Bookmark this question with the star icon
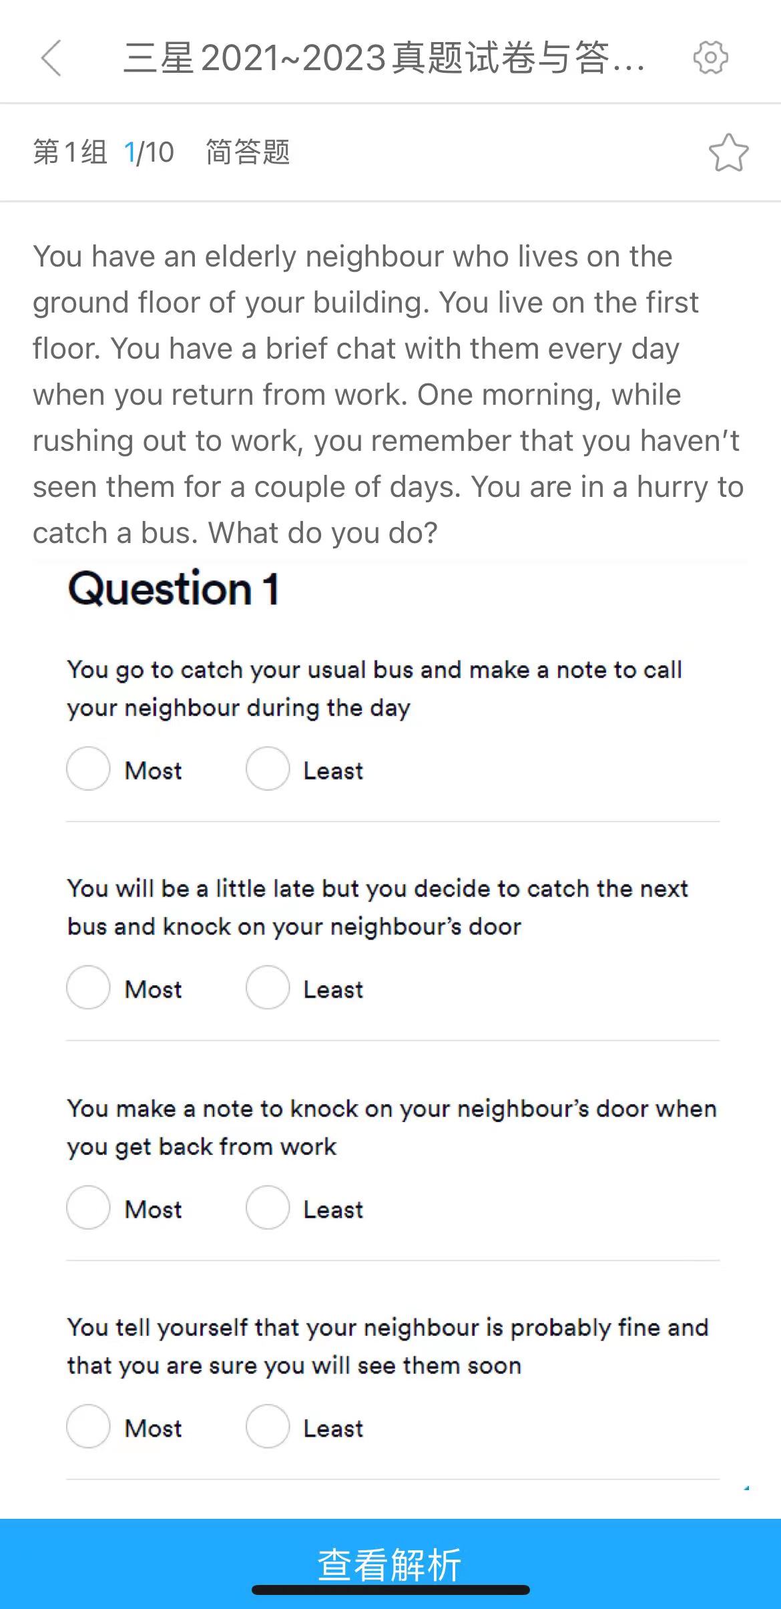The height and width of the screenshot is (1609, 781). [x=728, y=153]
